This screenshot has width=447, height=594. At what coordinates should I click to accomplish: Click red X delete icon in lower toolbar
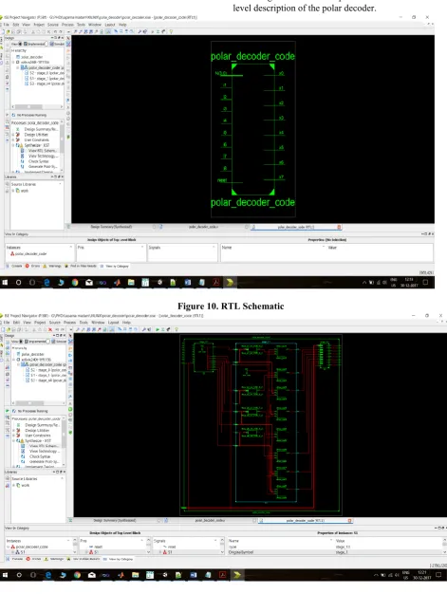coord(50,329)
